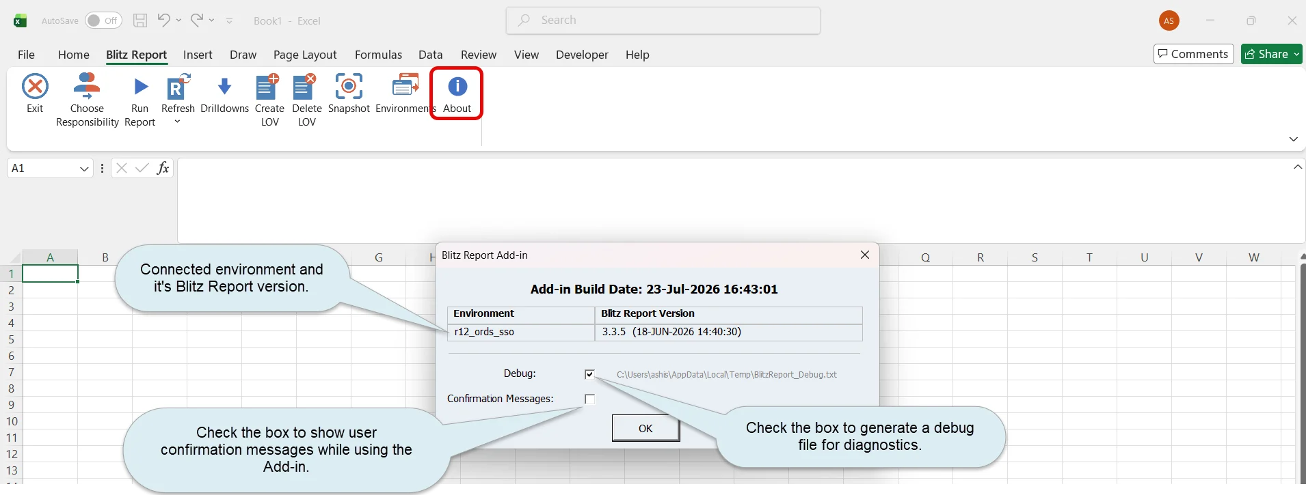Click OK in Blitz Report Add-in dialog
This screenshot has width=1306, height=495.
tap(645, 429)
